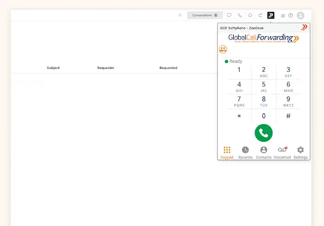Click the phone icon in top toolbar

click(x=240, y=15)
